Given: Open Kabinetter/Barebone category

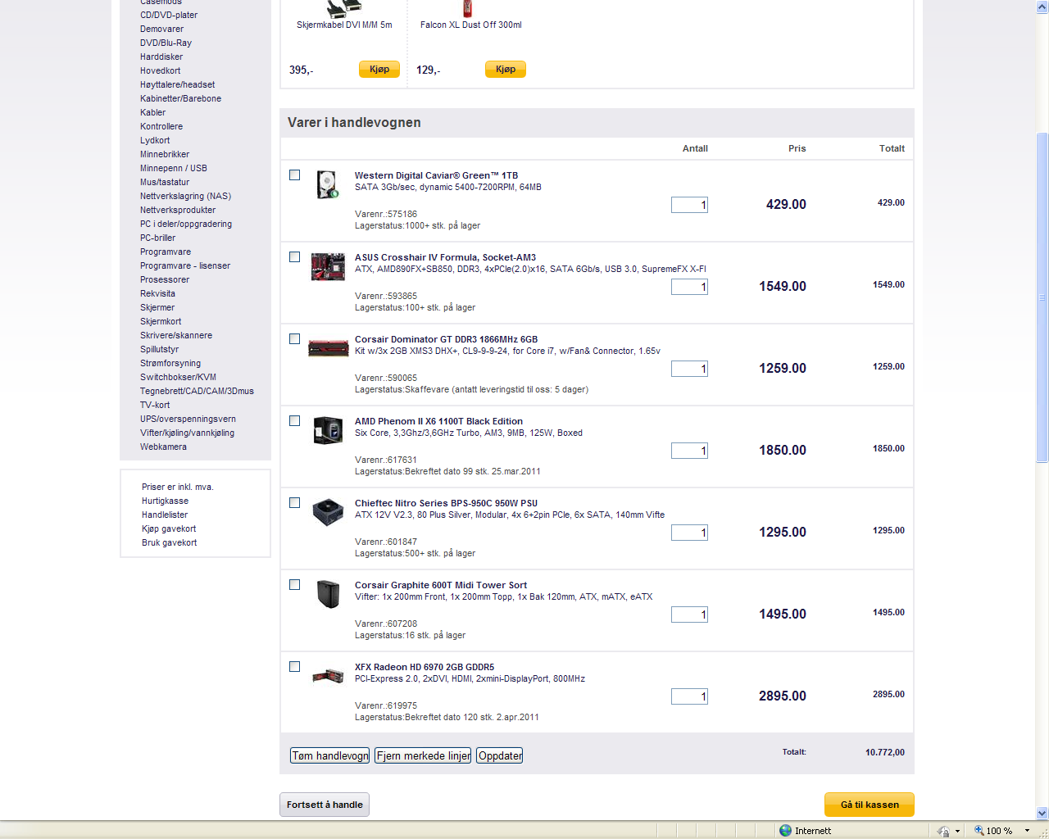Looking at the screenshot, I should (180, 99).
